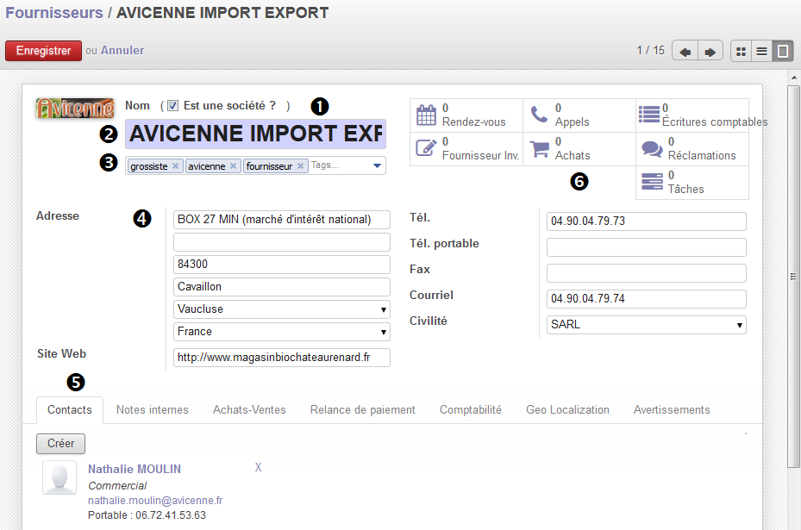Click Portable : 06.72.41.53.63 text

[147, 515]
